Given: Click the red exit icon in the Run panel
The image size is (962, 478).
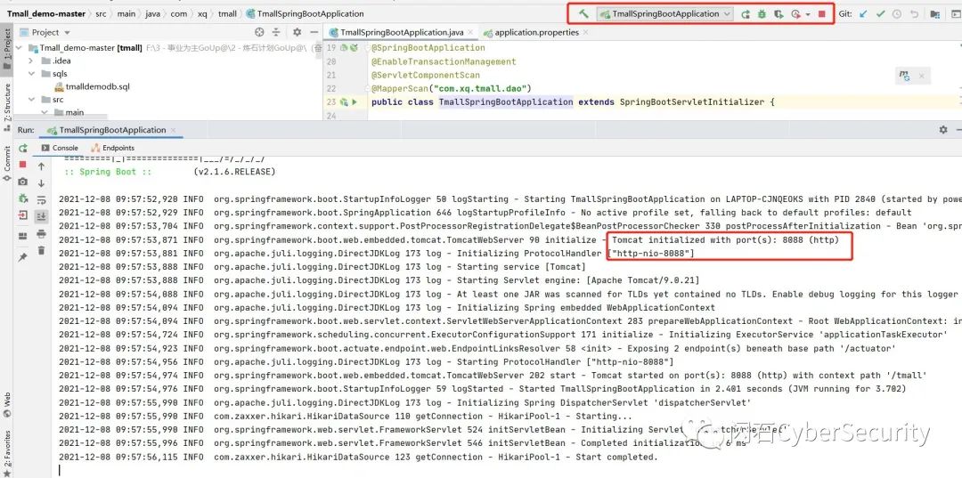Looking at the screenshot, I should (22, 215).
